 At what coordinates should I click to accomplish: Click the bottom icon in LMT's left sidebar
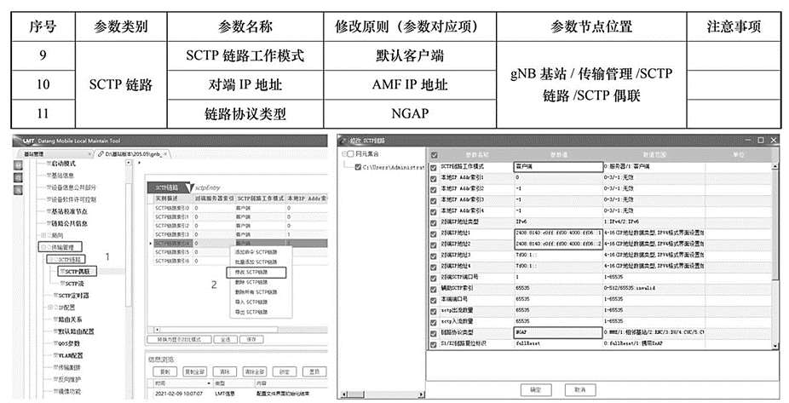(x=18, y=190)
